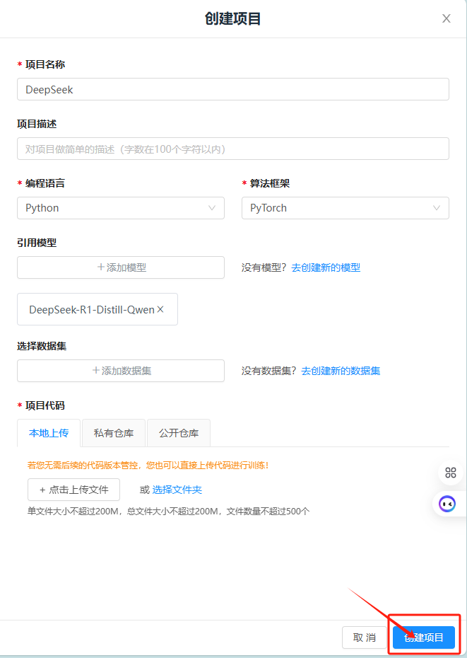Open the 去创建新的数据集 link
Screen dimensions: 467x658
(341, 371)
